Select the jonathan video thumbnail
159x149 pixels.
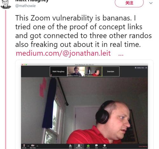tap(76, 71)
